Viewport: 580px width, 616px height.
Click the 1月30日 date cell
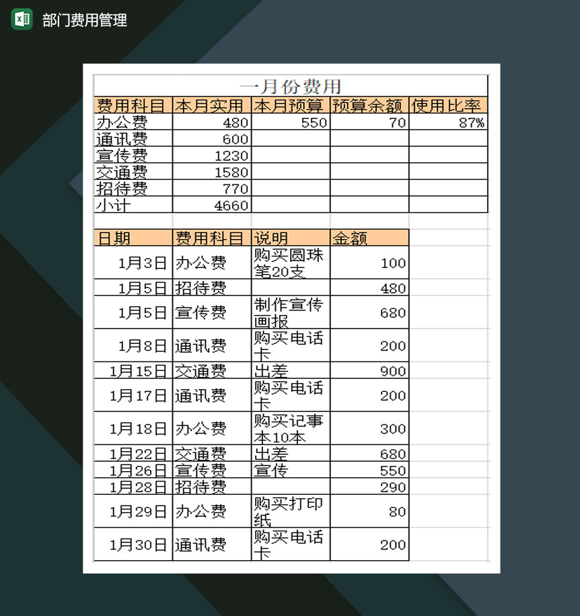[133, 544]
